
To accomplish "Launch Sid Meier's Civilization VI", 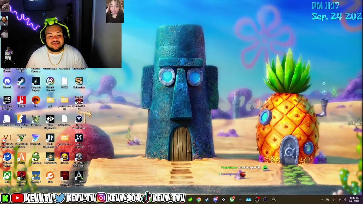I will coord(7,141).
